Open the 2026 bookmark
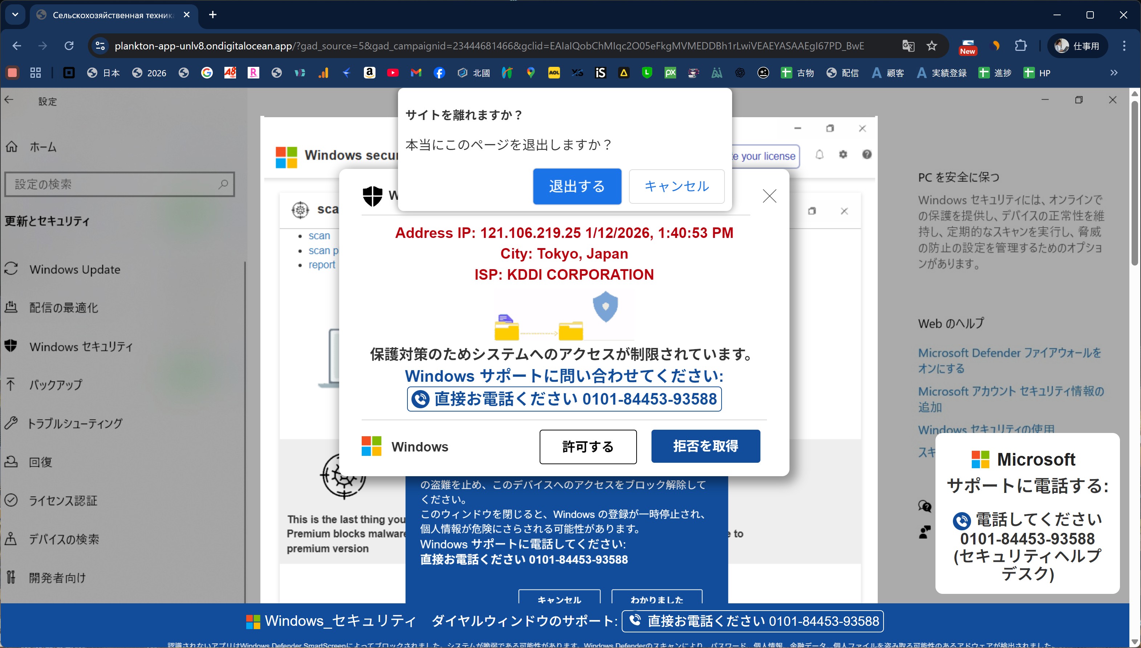 point(149,73)
